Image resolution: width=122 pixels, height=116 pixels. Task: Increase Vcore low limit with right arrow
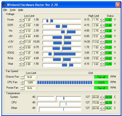pyautogui.click(x=23, y=20)
